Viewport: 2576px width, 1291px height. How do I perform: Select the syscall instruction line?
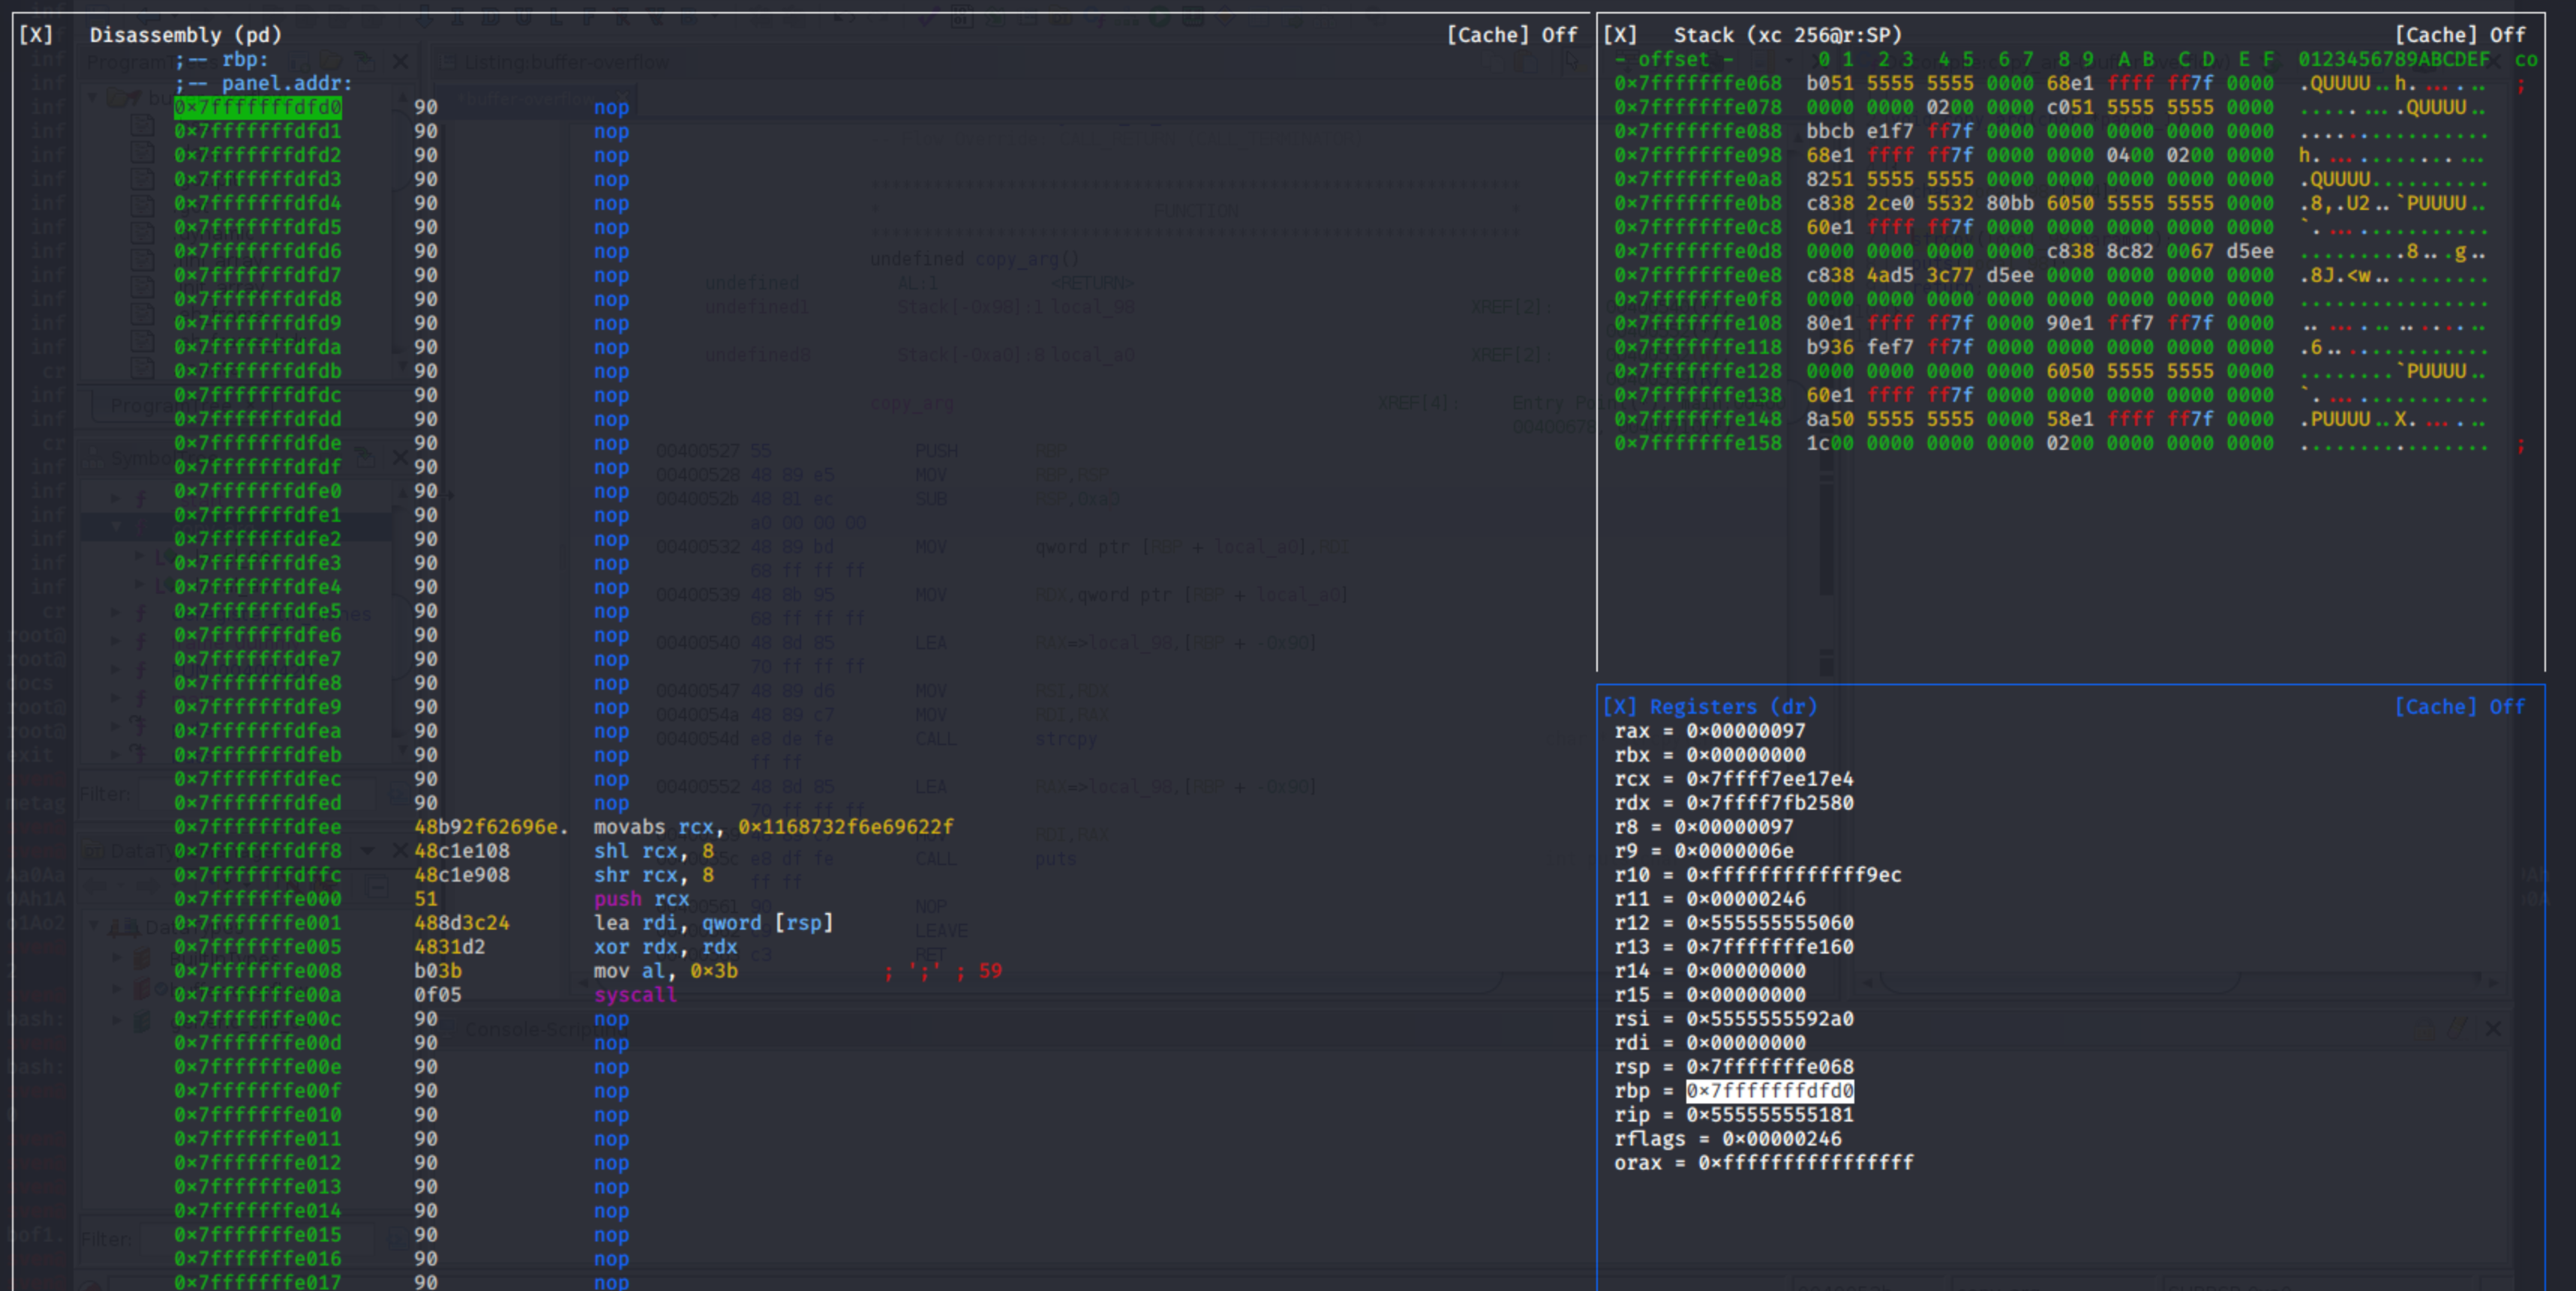(635, 994)
